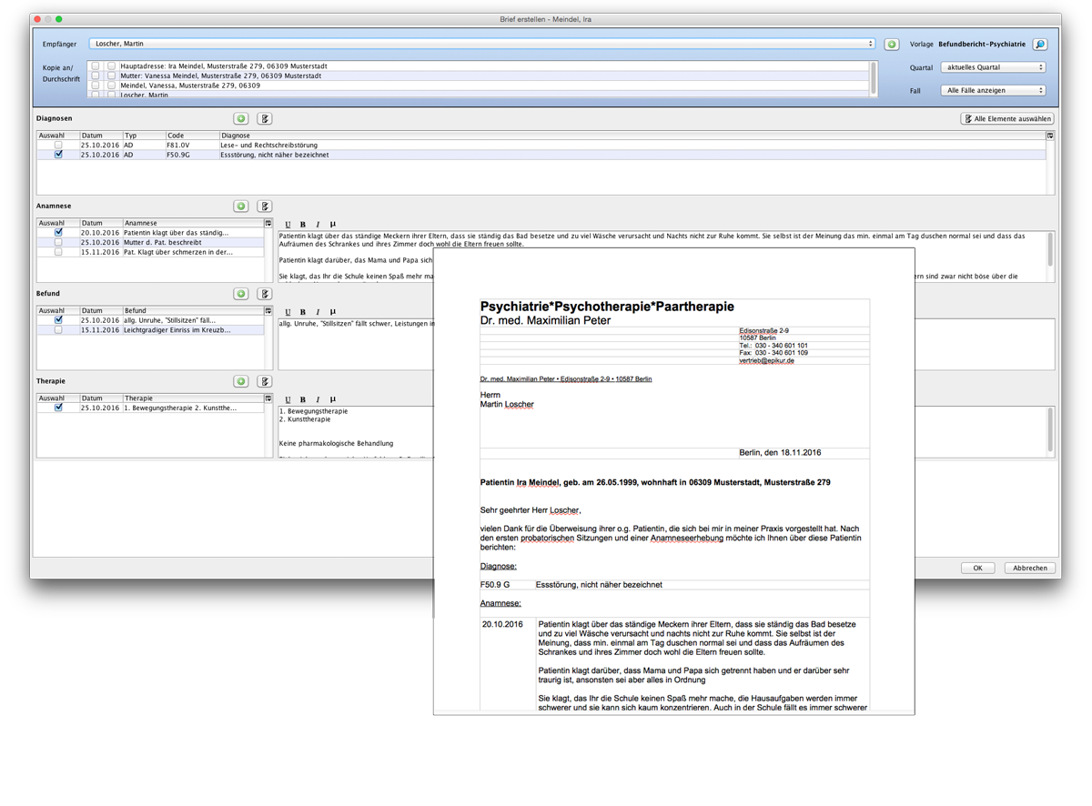
Task: Click the checklist icon beside Therapie
Action: tap(265, 381)
